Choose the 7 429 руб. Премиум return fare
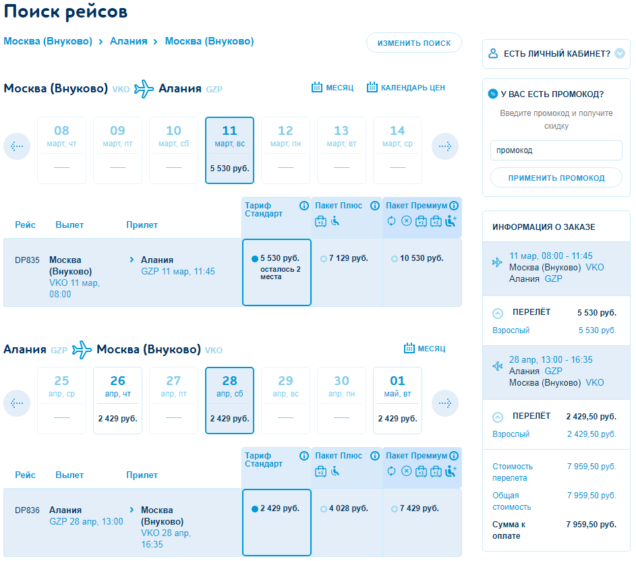Viewport: 636px width, 561px height. [395, 508]
